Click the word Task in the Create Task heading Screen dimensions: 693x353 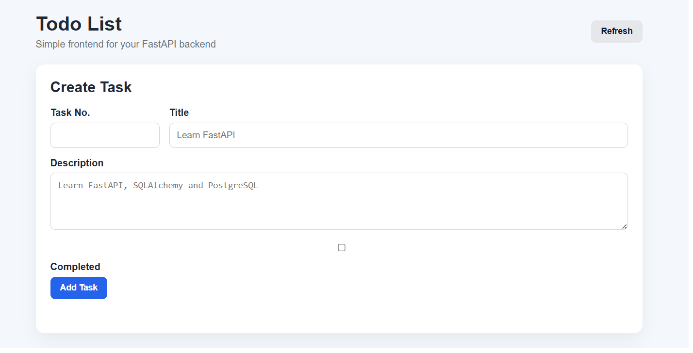click(115, 87)
